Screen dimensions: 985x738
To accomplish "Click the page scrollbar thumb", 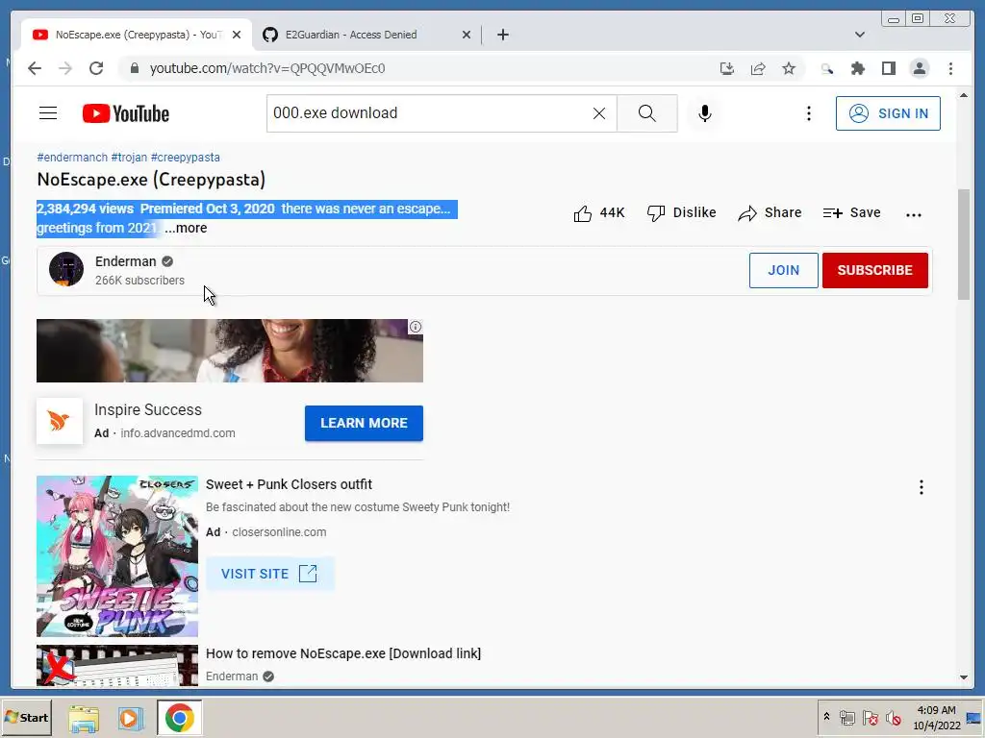I will (964, 245).
